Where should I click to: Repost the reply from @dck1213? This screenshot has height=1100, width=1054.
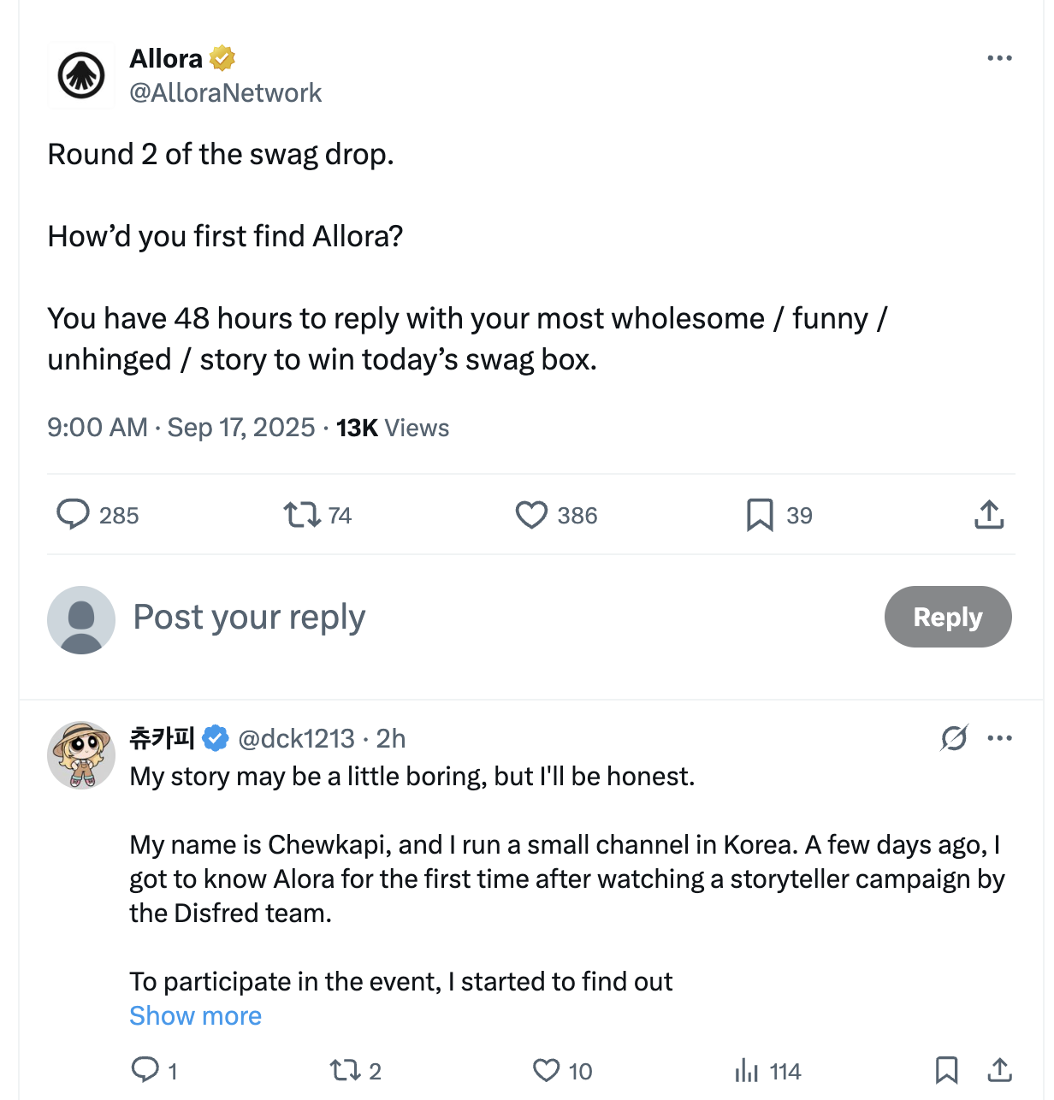click(345, 1070)
